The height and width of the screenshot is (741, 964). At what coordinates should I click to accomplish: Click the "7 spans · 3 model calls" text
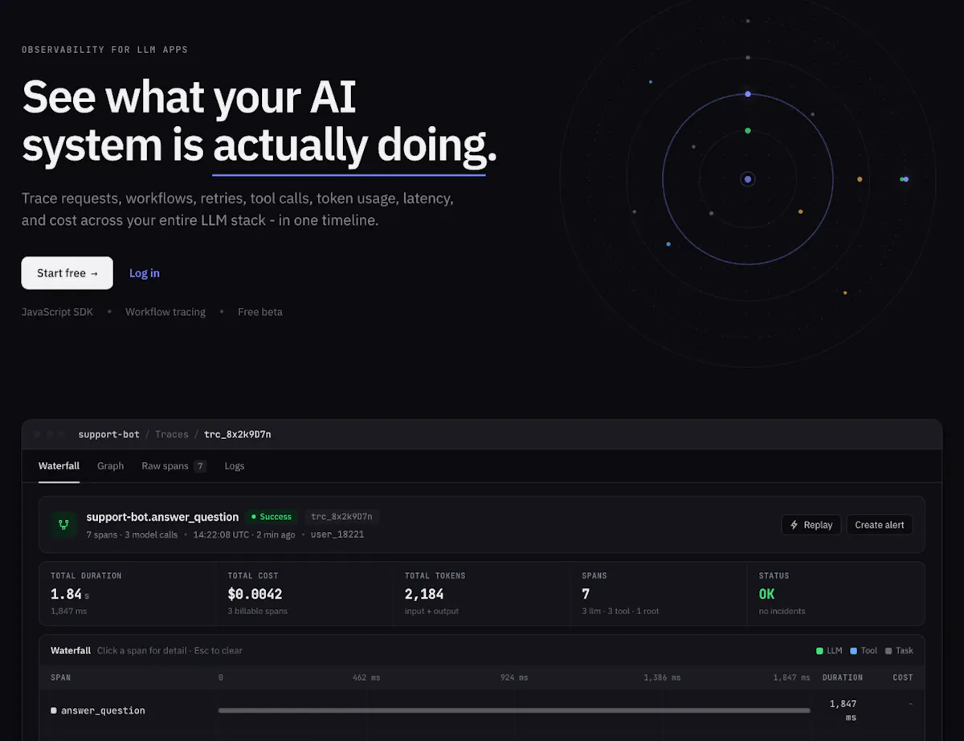pyautogui.click(x=133, y=534)
